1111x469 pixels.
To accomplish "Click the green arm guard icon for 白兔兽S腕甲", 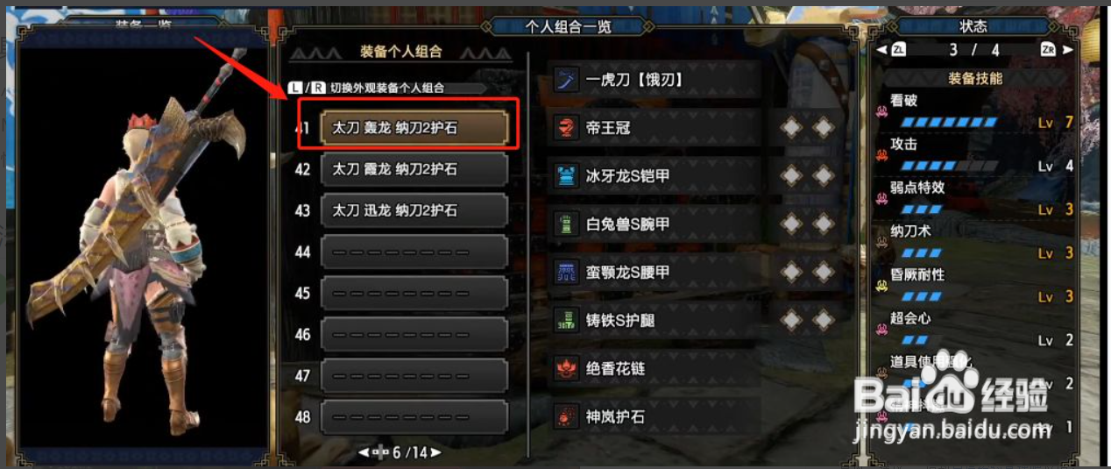I will tap(567, 225).
